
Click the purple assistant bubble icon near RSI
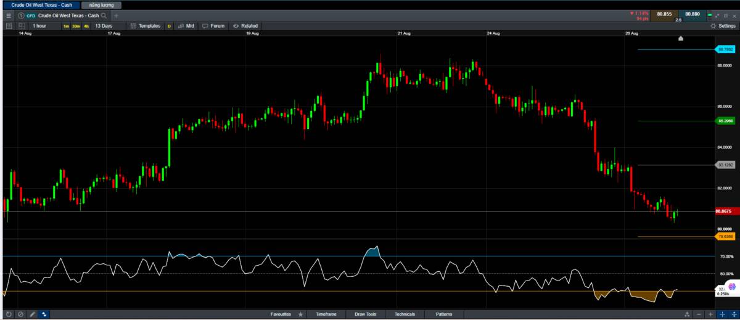pyautogui.click(x=731, y=287)
